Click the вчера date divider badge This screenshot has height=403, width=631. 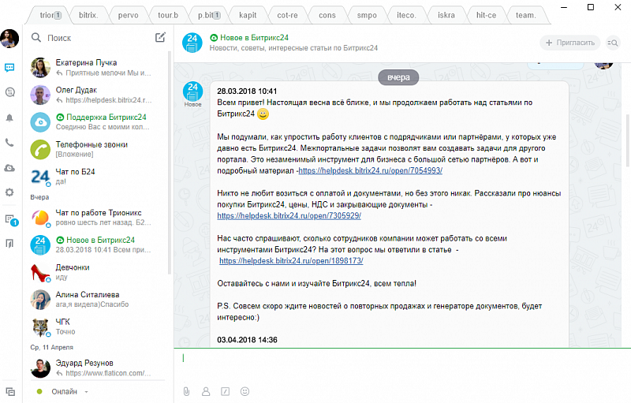[398, 77]
